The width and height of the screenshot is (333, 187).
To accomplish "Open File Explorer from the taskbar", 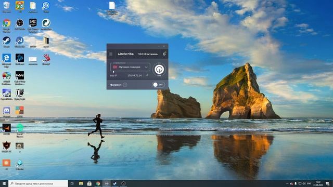I will (x=81, y=183).
